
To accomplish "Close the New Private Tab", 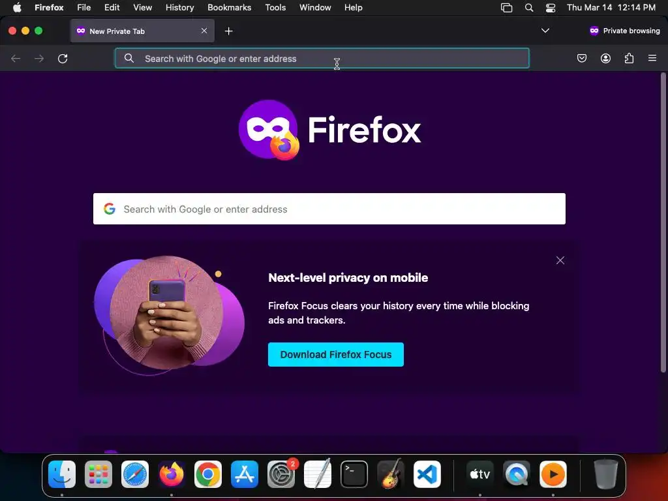I will tap(204, 31).
